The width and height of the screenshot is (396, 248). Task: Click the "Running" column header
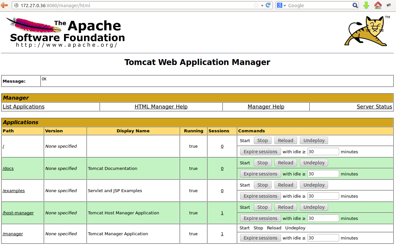193,131
